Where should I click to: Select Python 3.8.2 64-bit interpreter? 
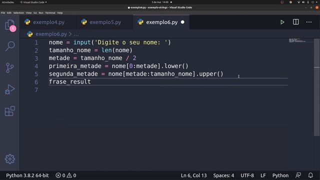coord(27,175)
